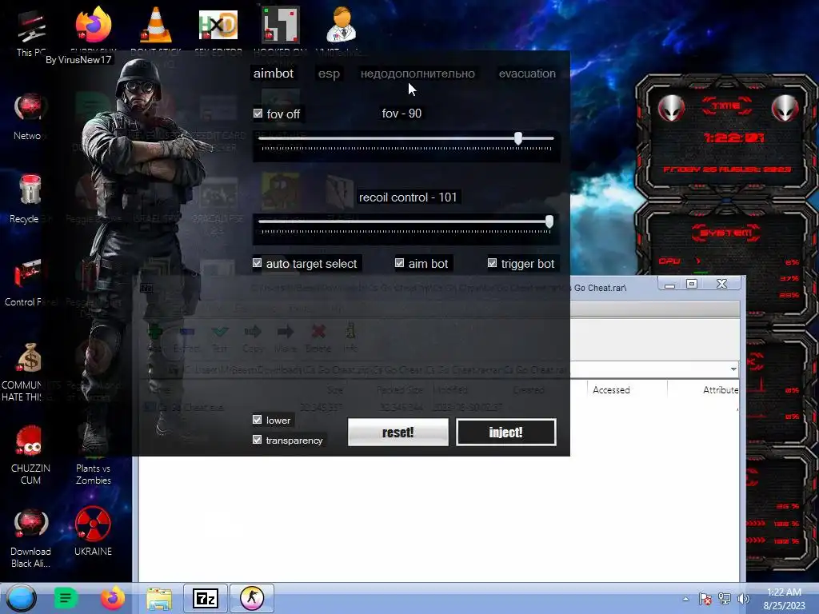Open the evacuation tab
The width and height of the screenshot is (819, 614).
pyautogui.click(x=527, y=74)
